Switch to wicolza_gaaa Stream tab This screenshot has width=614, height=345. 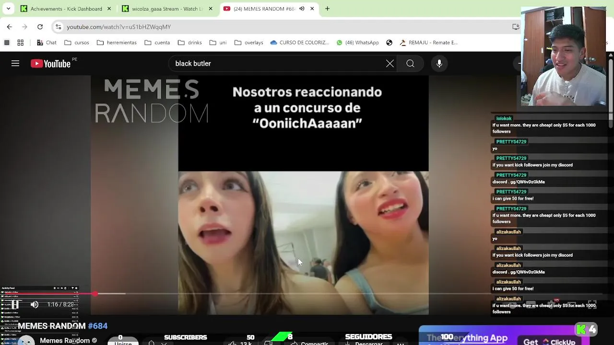coord(167,9)
